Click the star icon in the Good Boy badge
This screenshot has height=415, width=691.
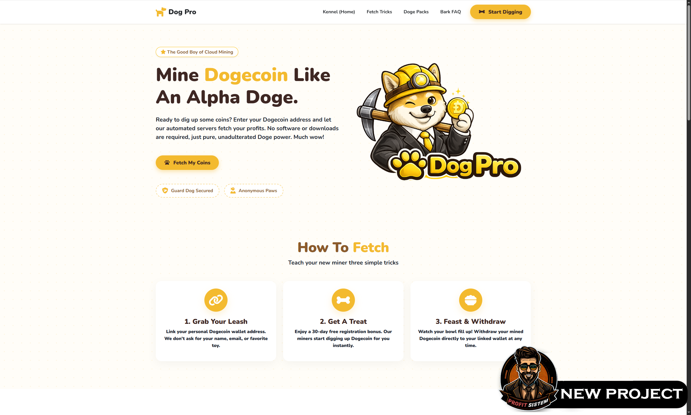coord(163,52)
